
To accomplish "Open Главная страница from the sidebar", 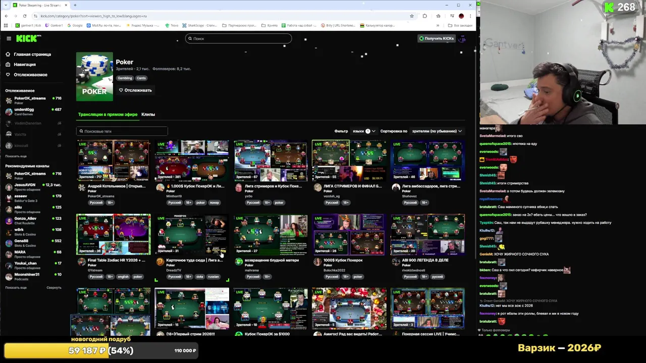I will 32,54.
